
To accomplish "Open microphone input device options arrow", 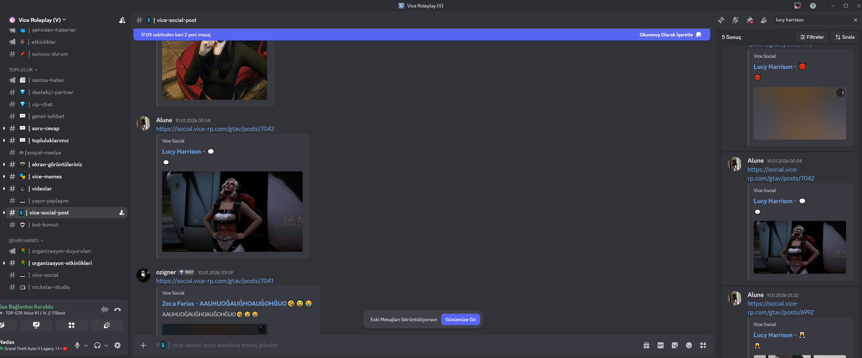I will [x=86, y=345].
